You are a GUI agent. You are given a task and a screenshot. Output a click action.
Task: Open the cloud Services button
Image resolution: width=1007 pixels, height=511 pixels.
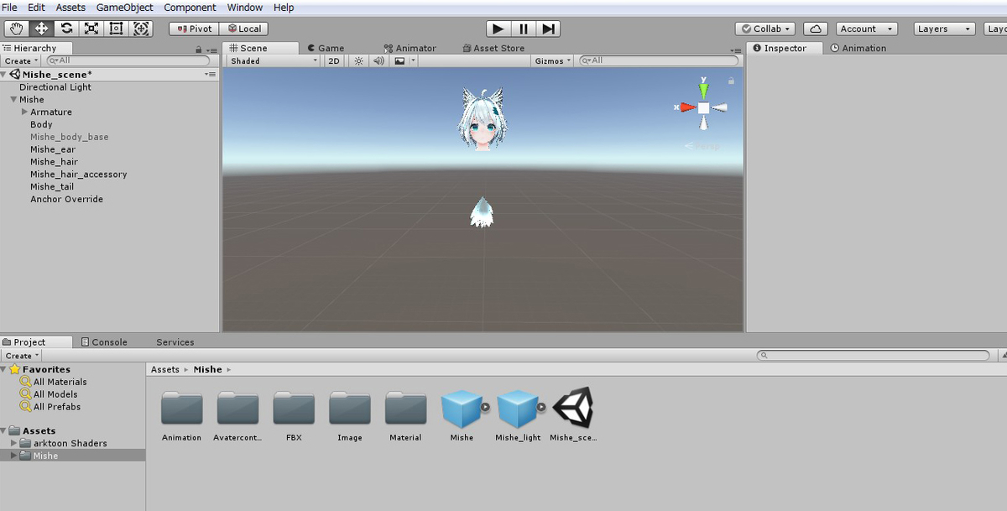coord(816,29)
